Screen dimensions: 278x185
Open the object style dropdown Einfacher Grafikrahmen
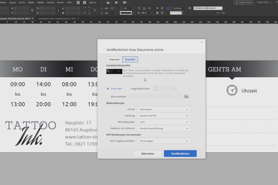(x=224, y=8)
